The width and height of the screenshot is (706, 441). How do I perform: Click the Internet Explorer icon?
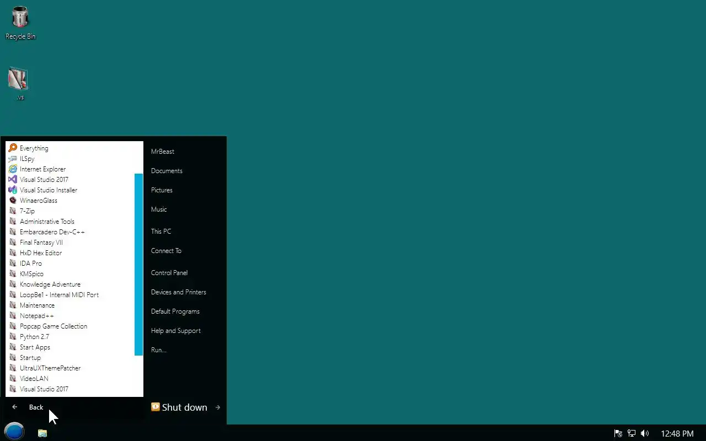pyautogui.click(x=13, y=169)
